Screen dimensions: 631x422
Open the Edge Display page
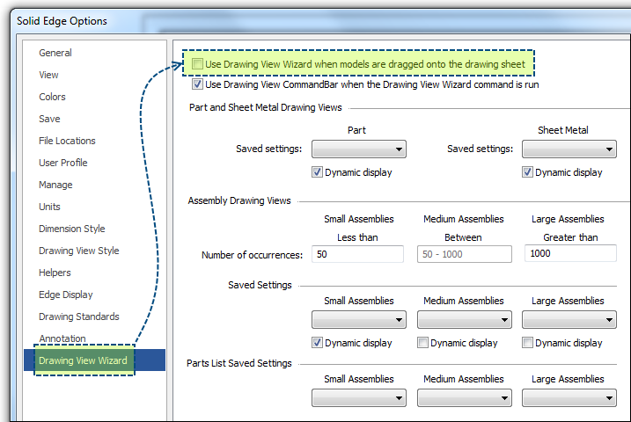click(x=66, y=295)
